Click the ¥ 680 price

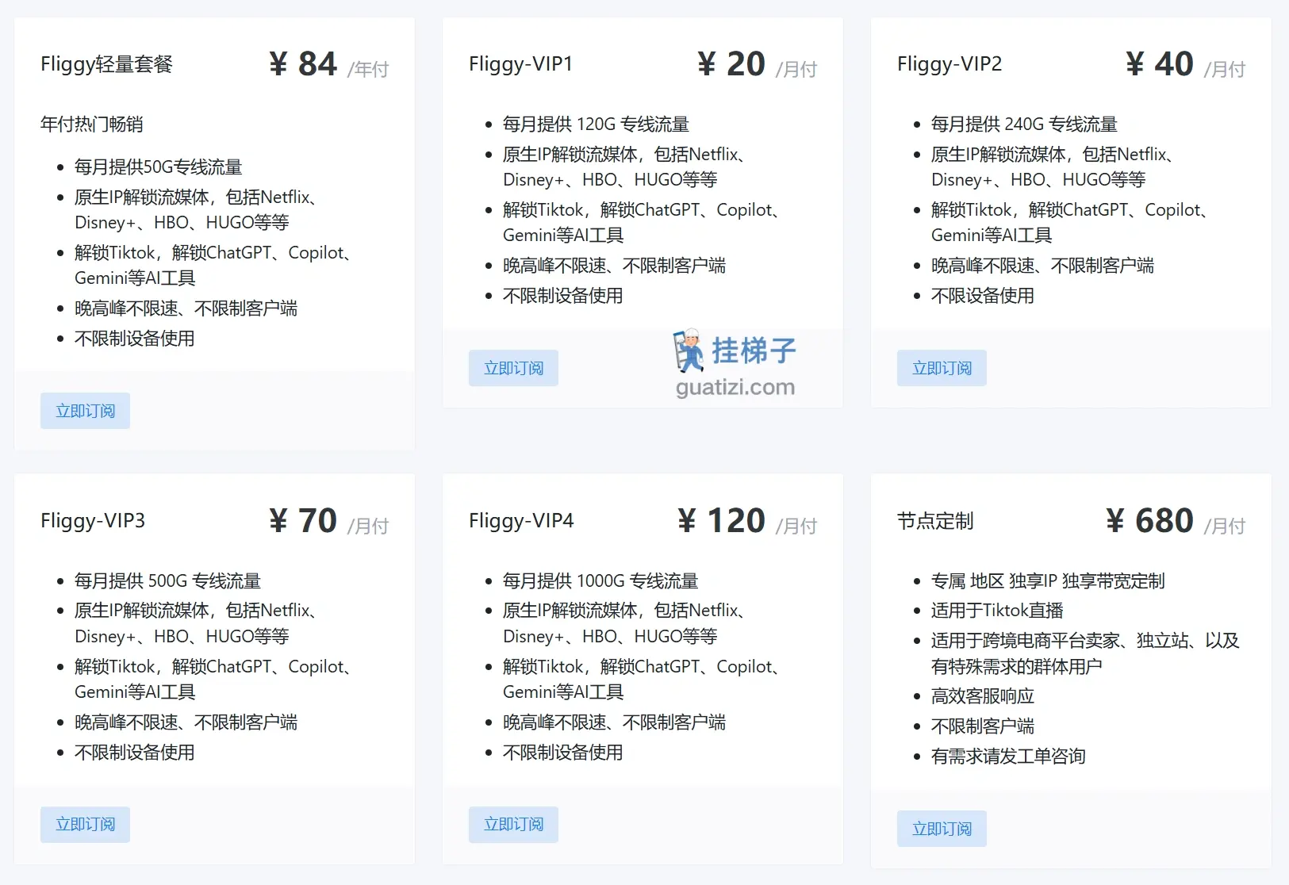click(x=1149, y=521)
